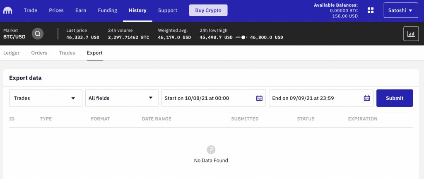The image size is (424, 179).
Task: Open the market search magnifier icon
Action: [x=38, y=34]
